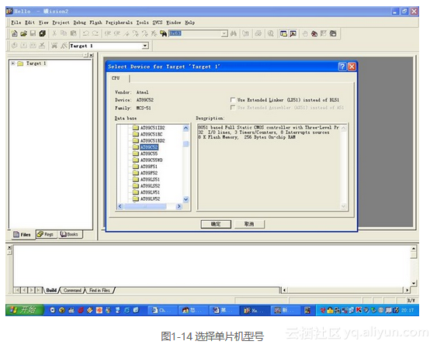Click the Copy toolbar icon
Viewport: 437px width, 348px height.
click(64, 33)
